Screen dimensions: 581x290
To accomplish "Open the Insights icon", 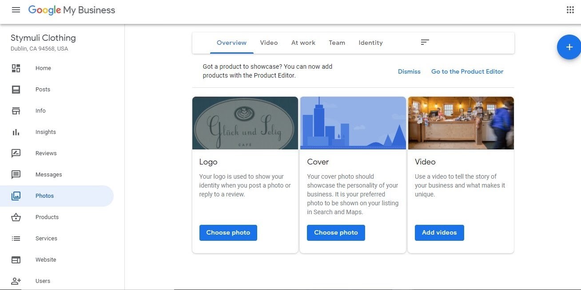I will (16, 132).
